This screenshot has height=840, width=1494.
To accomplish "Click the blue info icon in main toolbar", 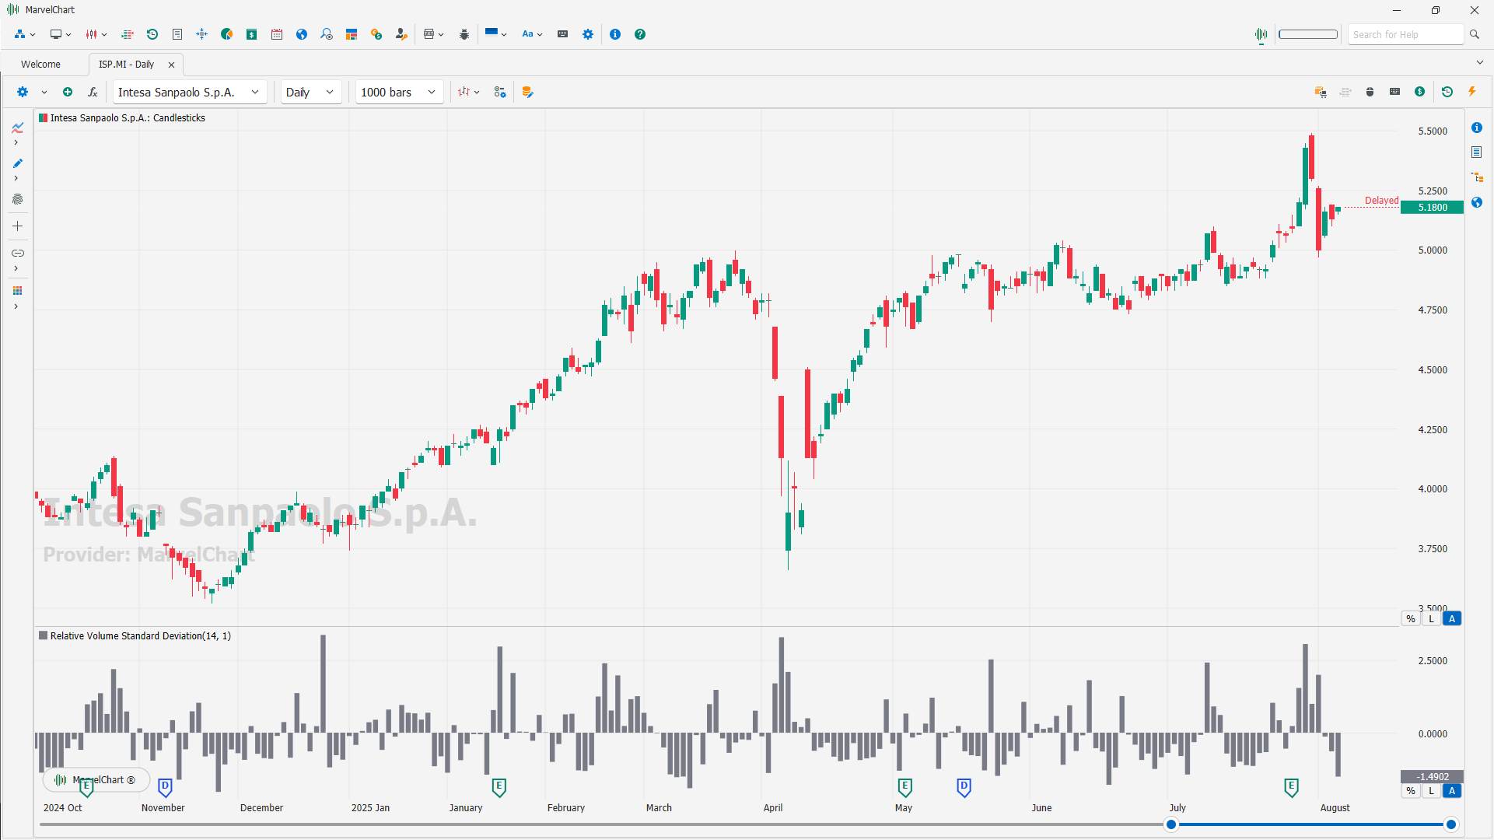I will [615, 34].
